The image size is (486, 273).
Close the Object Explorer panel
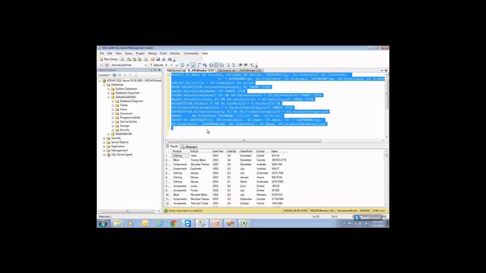click(159, 70)
